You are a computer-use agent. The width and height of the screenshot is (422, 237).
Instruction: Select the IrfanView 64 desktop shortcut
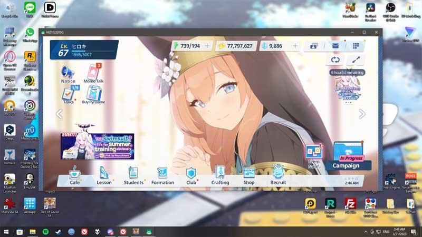pyautogui.click(x=9, y=206)
